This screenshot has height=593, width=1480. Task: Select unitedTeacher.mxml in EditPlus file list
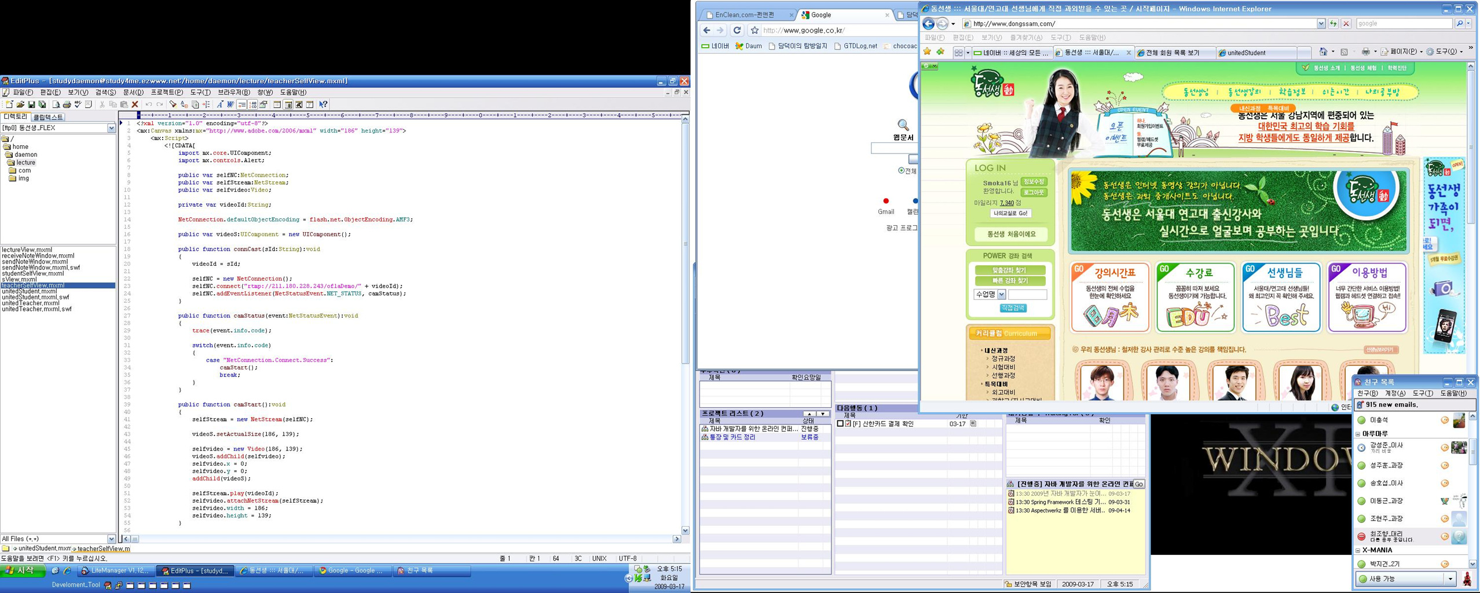click(31, 303)
